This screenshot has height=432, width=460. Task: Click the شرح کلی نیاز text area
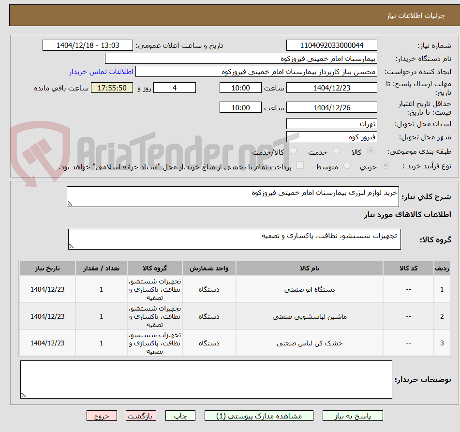point(233,196)
